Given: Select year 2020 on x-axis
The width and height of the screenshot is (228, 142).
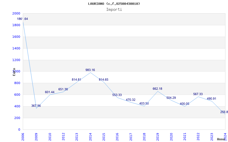Looking at the screenshot, I should [x=171, y=137].
